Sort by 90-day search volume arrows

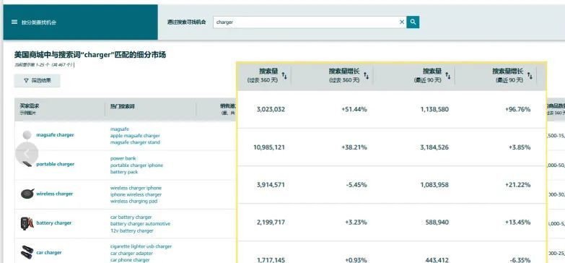[448, 75]
